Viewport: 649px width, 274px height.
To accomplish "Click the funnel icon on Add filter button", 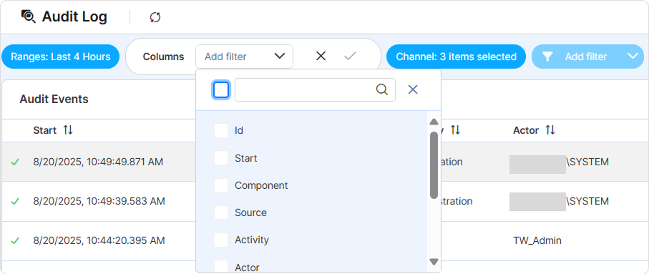I will coord(547,57).
